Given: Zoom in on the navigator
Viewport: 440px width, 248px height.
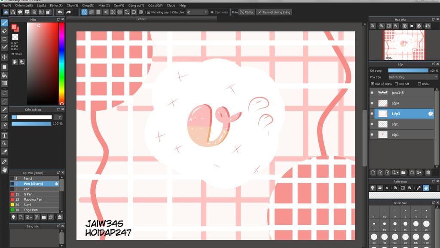Looking at the screenshot, I should tap(382, 26).
